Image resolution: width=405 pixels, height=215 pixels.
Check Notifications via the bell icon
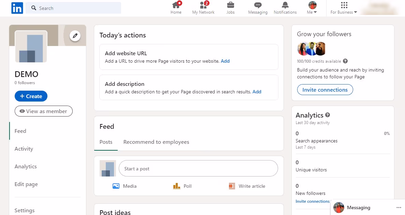pyautogui.click(x=285, y=7)
